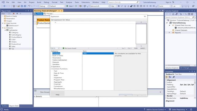Switch to the Design tab
The image size is (197, 111).
coord(38,14)
